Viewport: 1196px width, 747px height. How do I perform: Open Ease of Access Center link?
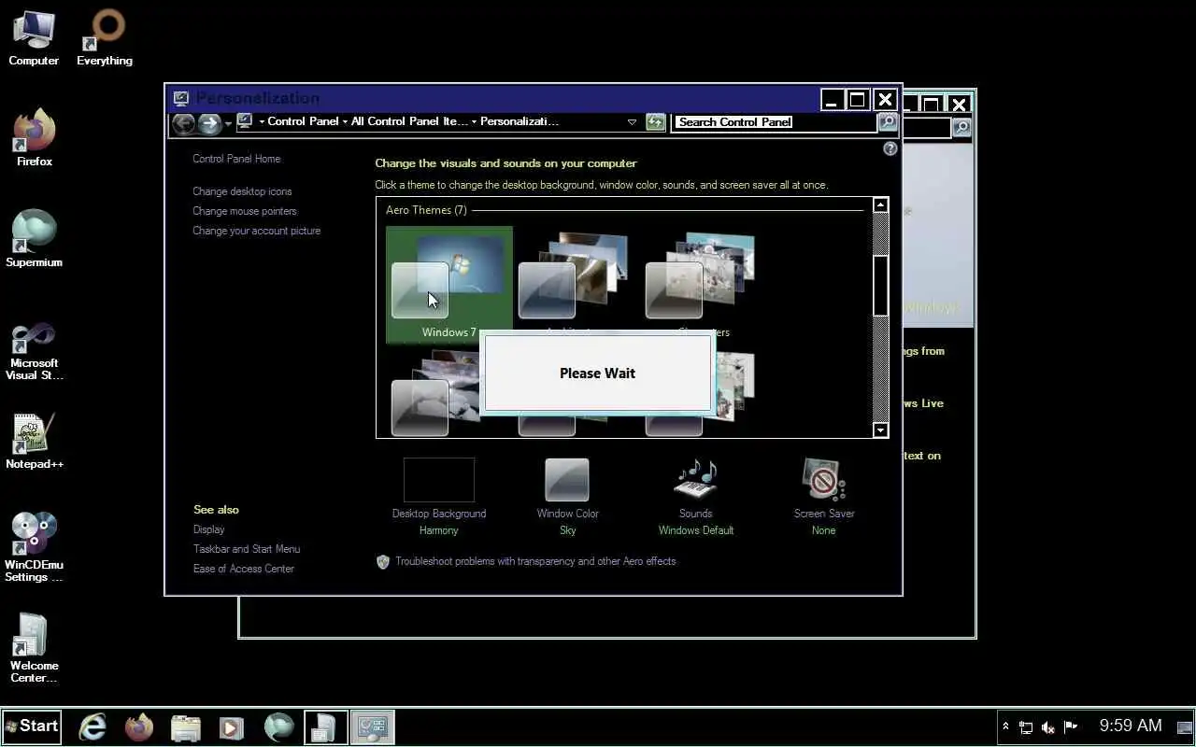tap(243, 569)
